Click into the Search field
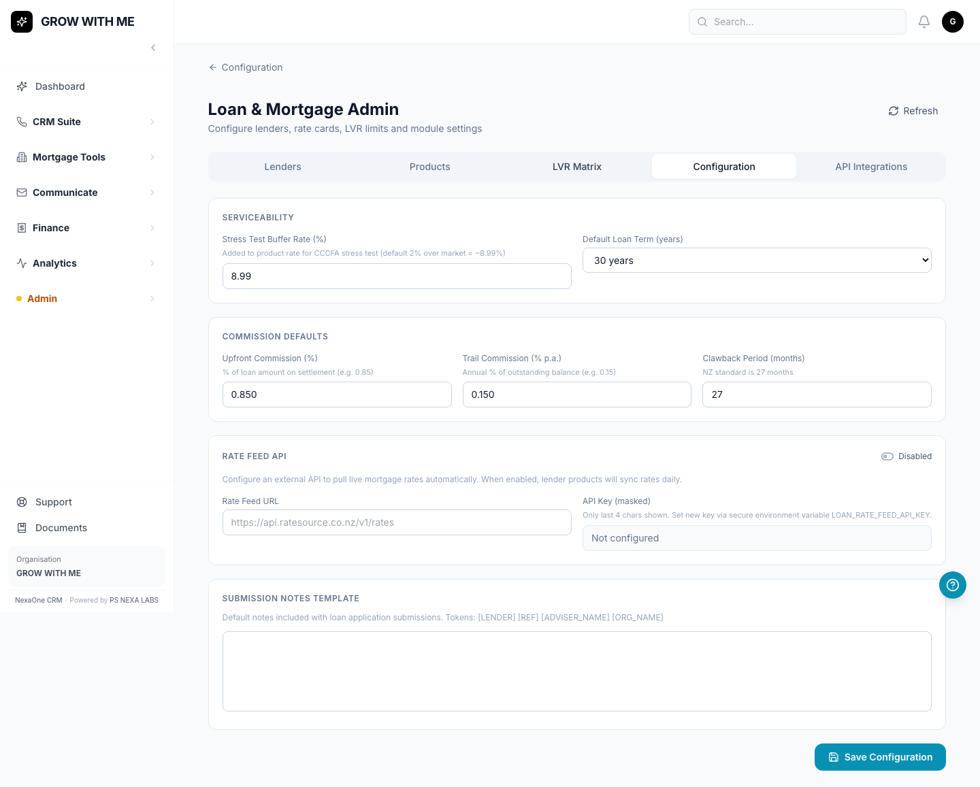Screen dimensions: 980x787 pos(798,22)
